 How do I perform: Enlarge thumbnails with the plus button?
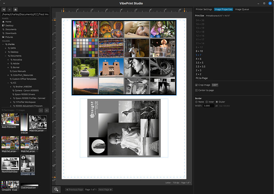click(x=46, y=110)
